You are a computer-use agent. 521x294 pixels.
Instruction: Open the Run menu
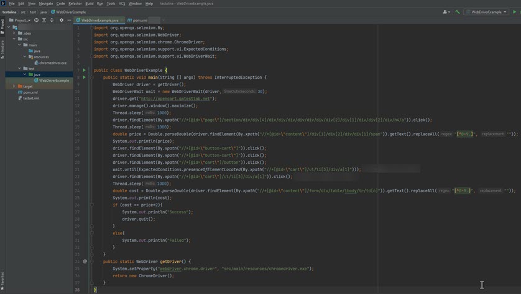pyautogui.click(x=100, y=4)
